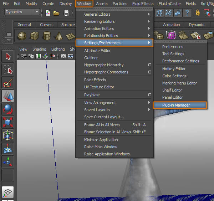Activate the Scale tool icon
This screenshot has width=214, height=201.
pos(8,122)
